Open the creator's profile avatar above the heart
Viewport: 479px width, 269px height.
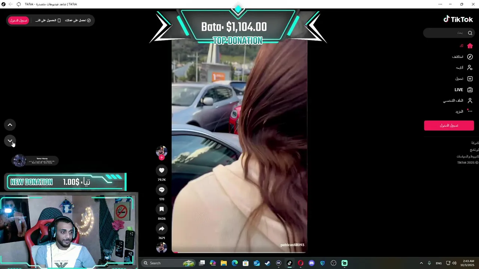coord(162,151)
